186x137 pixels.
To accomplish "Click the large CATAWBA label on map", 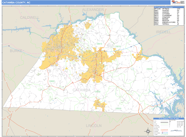I will (x=82, y=90).
